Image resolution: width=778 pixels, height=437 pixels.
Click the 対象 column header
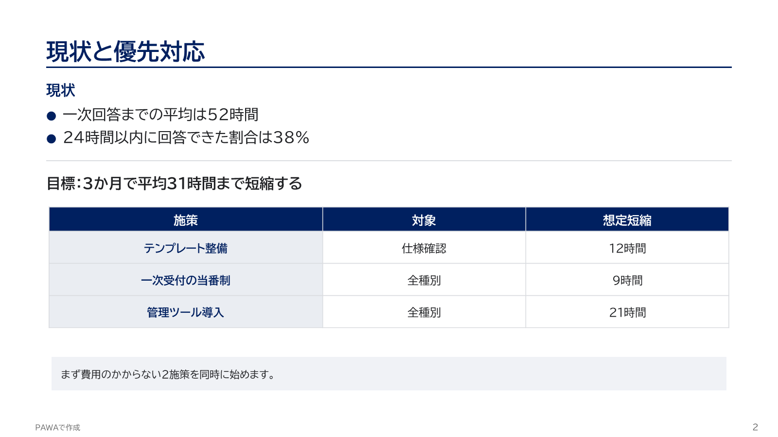424,219
